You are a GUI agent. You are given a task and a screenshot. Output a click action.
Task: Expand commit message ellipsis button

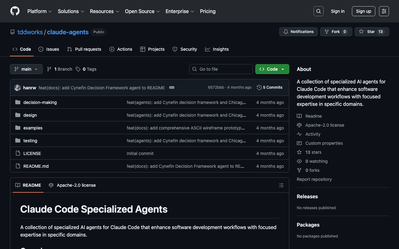coord(171,87)
